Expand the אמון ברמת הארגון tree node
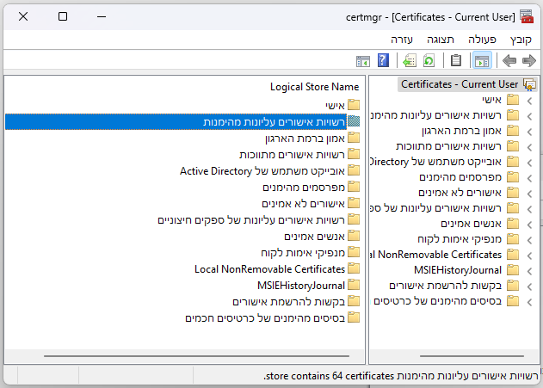Screen dimensions: 543x388 coord(529,131)
